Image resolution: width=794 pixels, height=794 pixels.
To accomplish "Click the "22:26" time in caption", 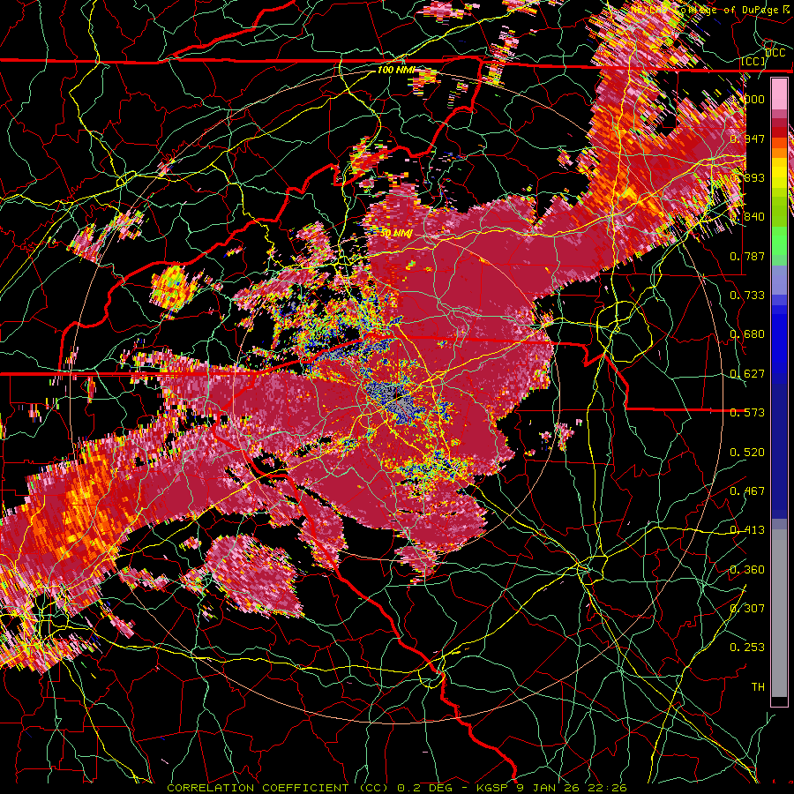I will pos(607,788).
